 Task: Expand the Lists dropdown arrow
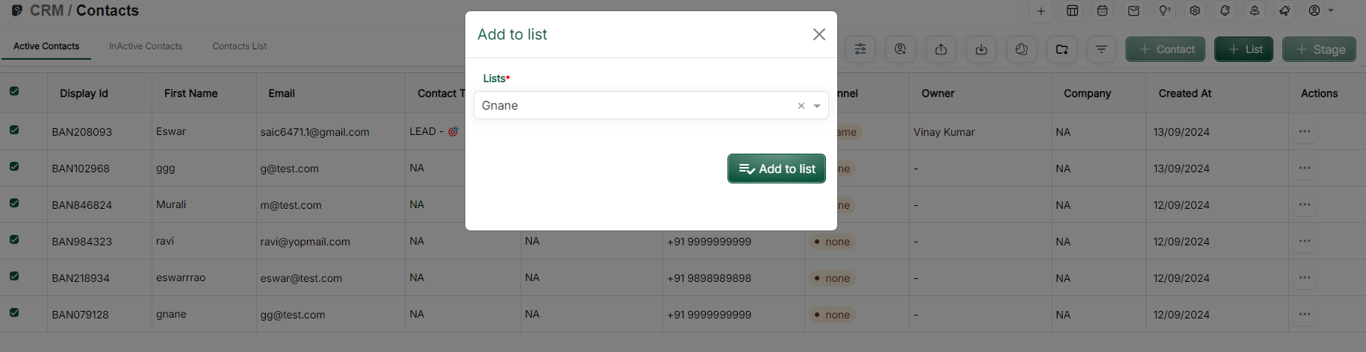tap(817, 106)
